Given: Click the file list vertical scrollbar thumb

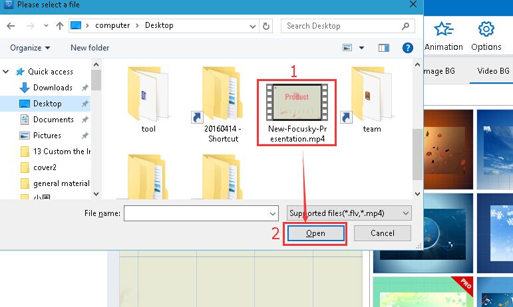Looking at the screenshot, I should [x=417, y=154].
